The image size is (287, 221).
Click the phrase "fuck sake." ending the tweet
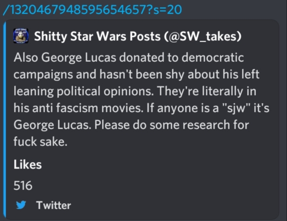click(40, 141)
